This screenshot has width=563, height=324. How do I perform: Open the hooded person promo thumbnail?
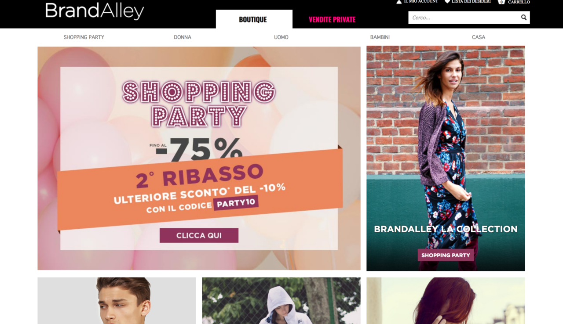(281, 301)
